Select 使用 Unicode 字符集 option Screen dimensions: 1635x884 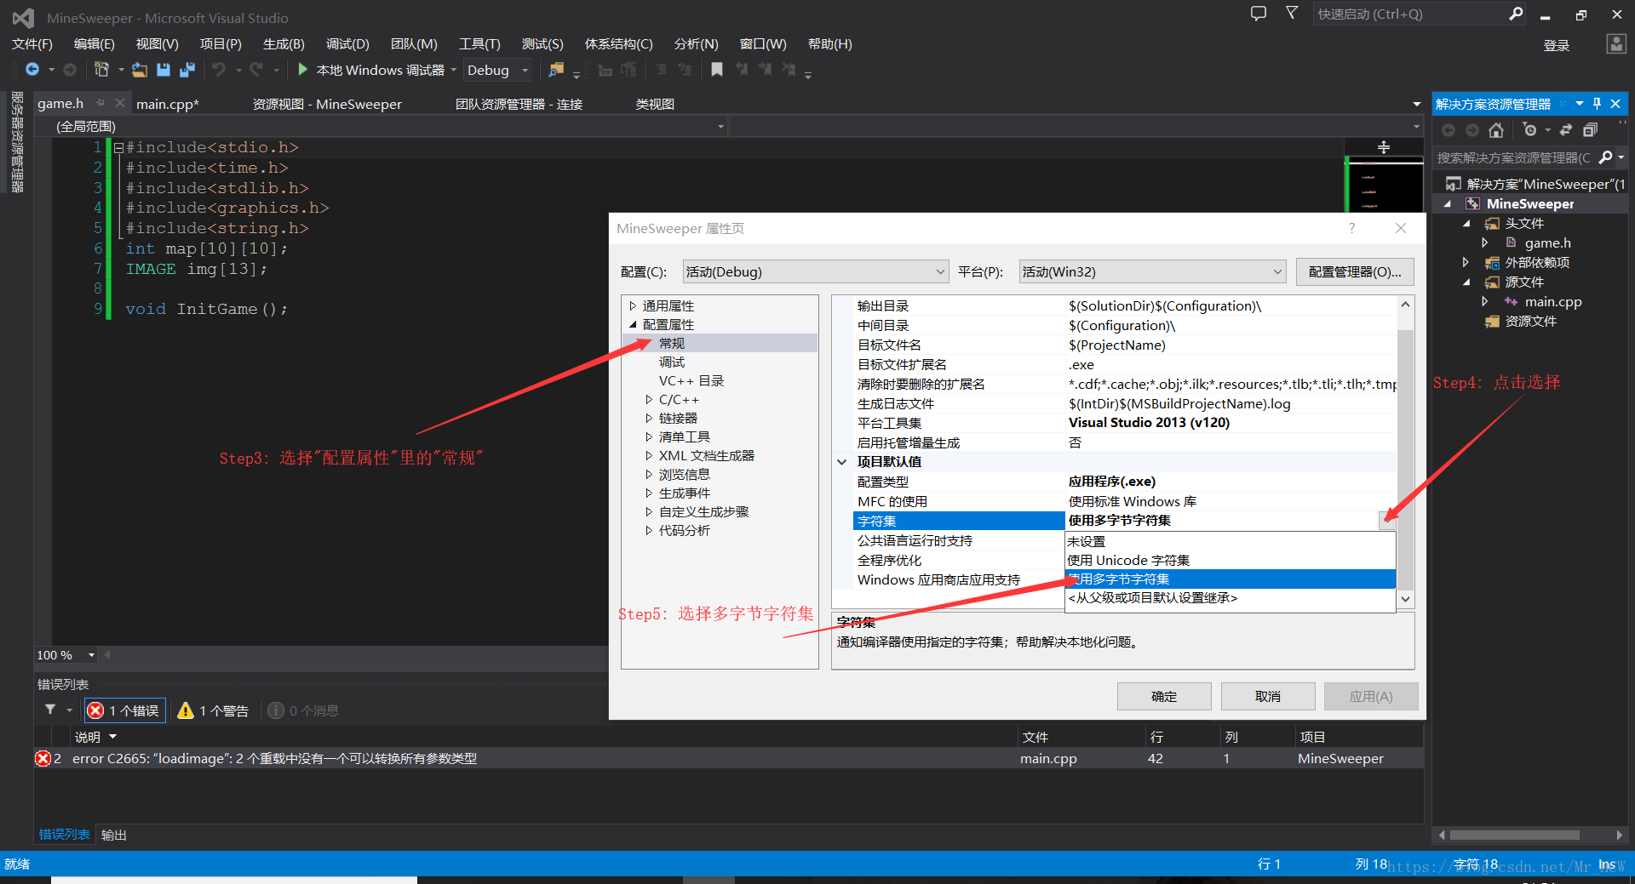tap(1231, 560)
